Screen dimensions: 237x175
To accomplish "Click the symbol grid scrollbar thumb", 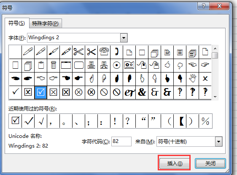I will 215,55.
